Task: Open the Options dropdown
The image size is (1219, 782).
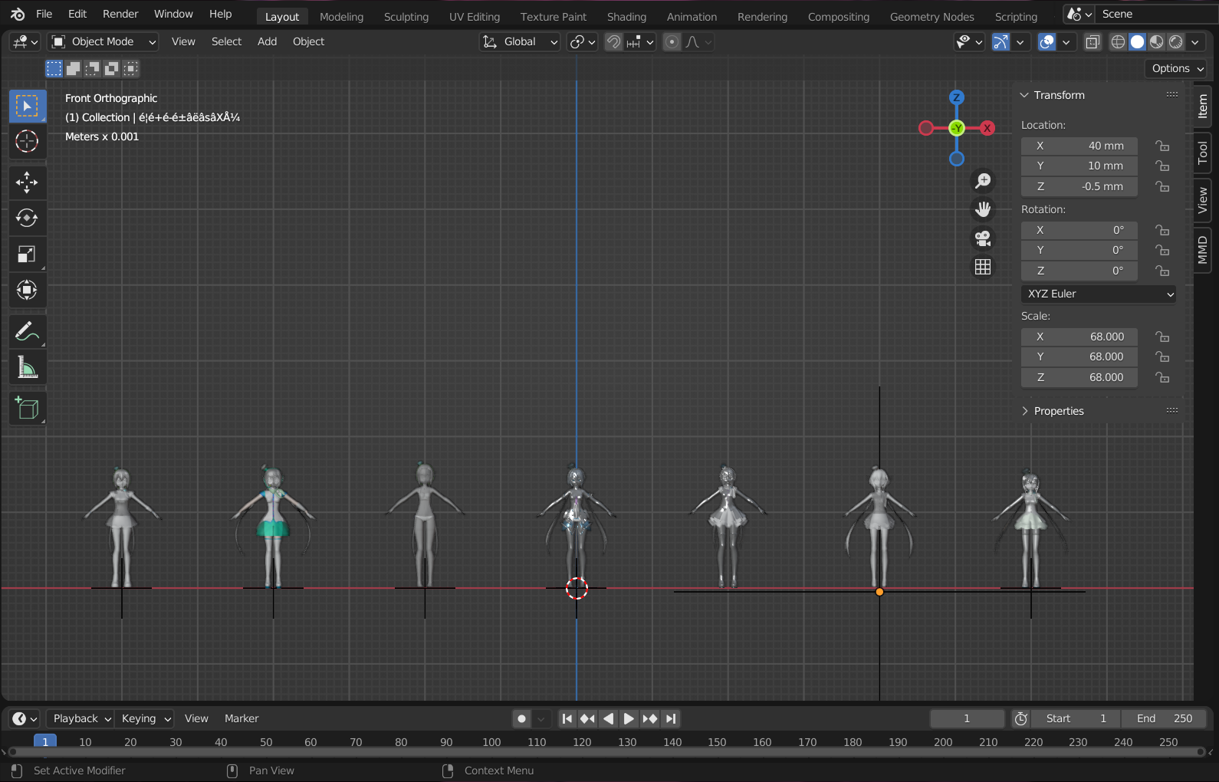Action: coord(1177,68)
